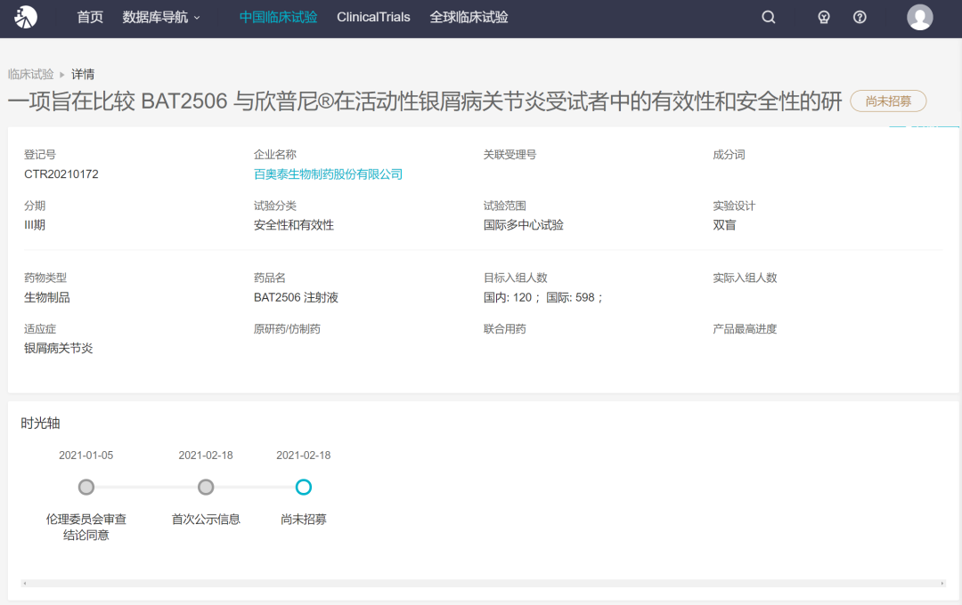Click the scrollbar left arrow
Image resolution: width=962 pixels, height=605 pixels.
click(25, 584)
